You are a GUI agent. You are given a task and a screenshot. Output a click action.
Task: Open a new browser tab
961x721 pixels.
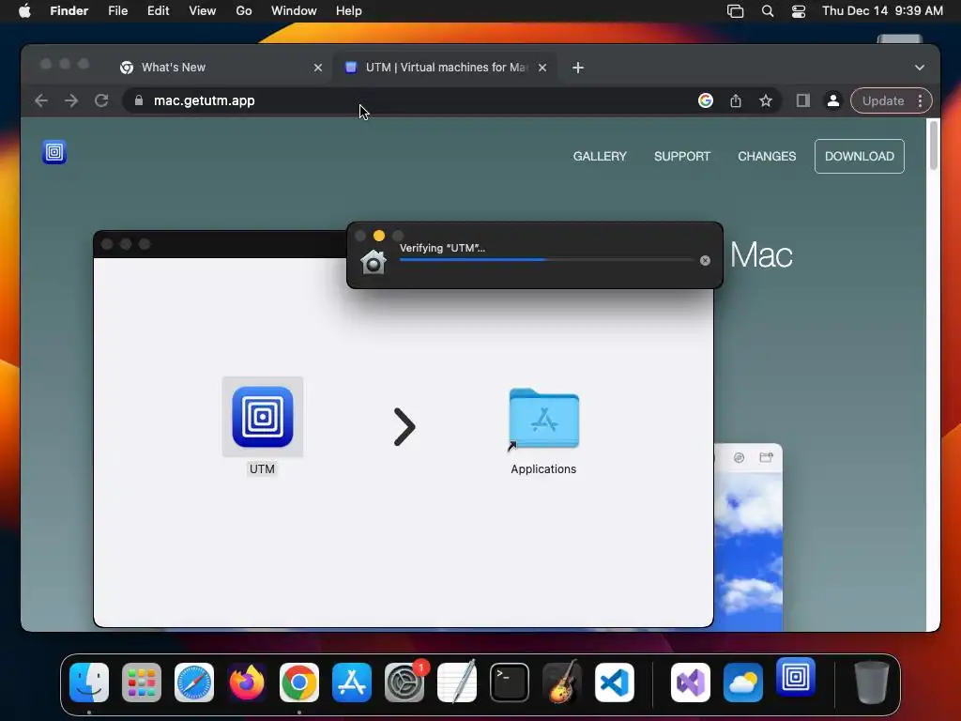point(578,68)
